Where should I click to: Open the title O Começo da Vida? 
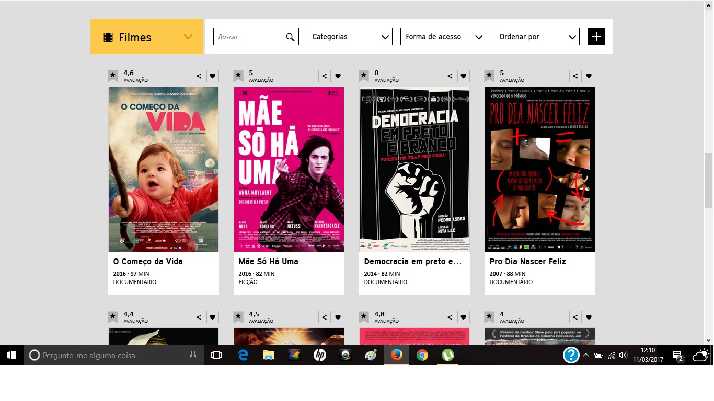(148, 261)
